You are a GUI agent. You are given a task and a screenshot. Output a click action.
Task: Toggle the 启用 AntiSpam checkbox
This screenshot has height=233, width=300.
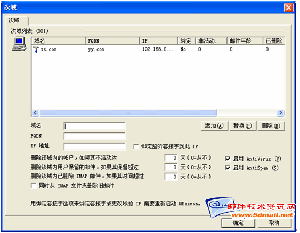pyautogui.click(x=228, y=168)
